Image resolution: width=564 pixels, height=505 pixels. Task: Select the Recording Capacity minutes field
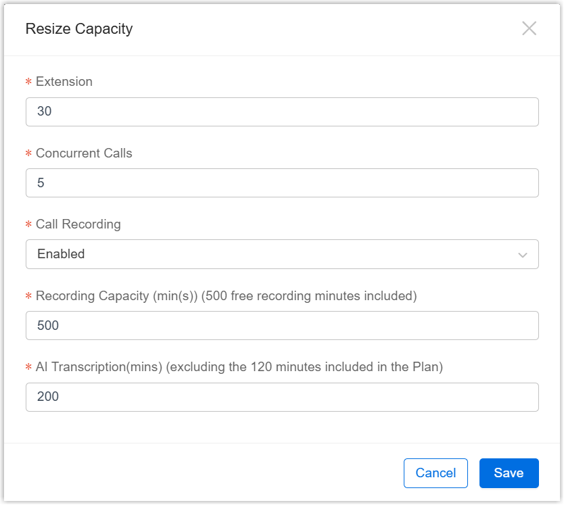click(x=281, y=325)
